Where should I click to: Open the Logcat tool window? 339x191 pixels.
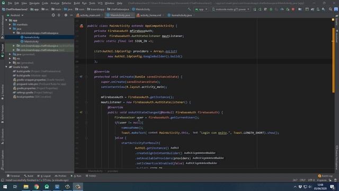44,176
